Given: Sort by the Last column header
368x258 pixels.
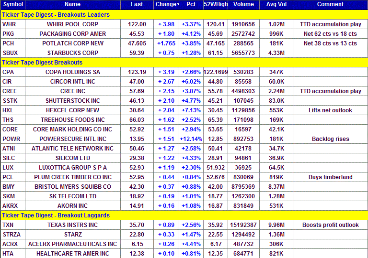Looking at the screenshot, I should point(137,4).
